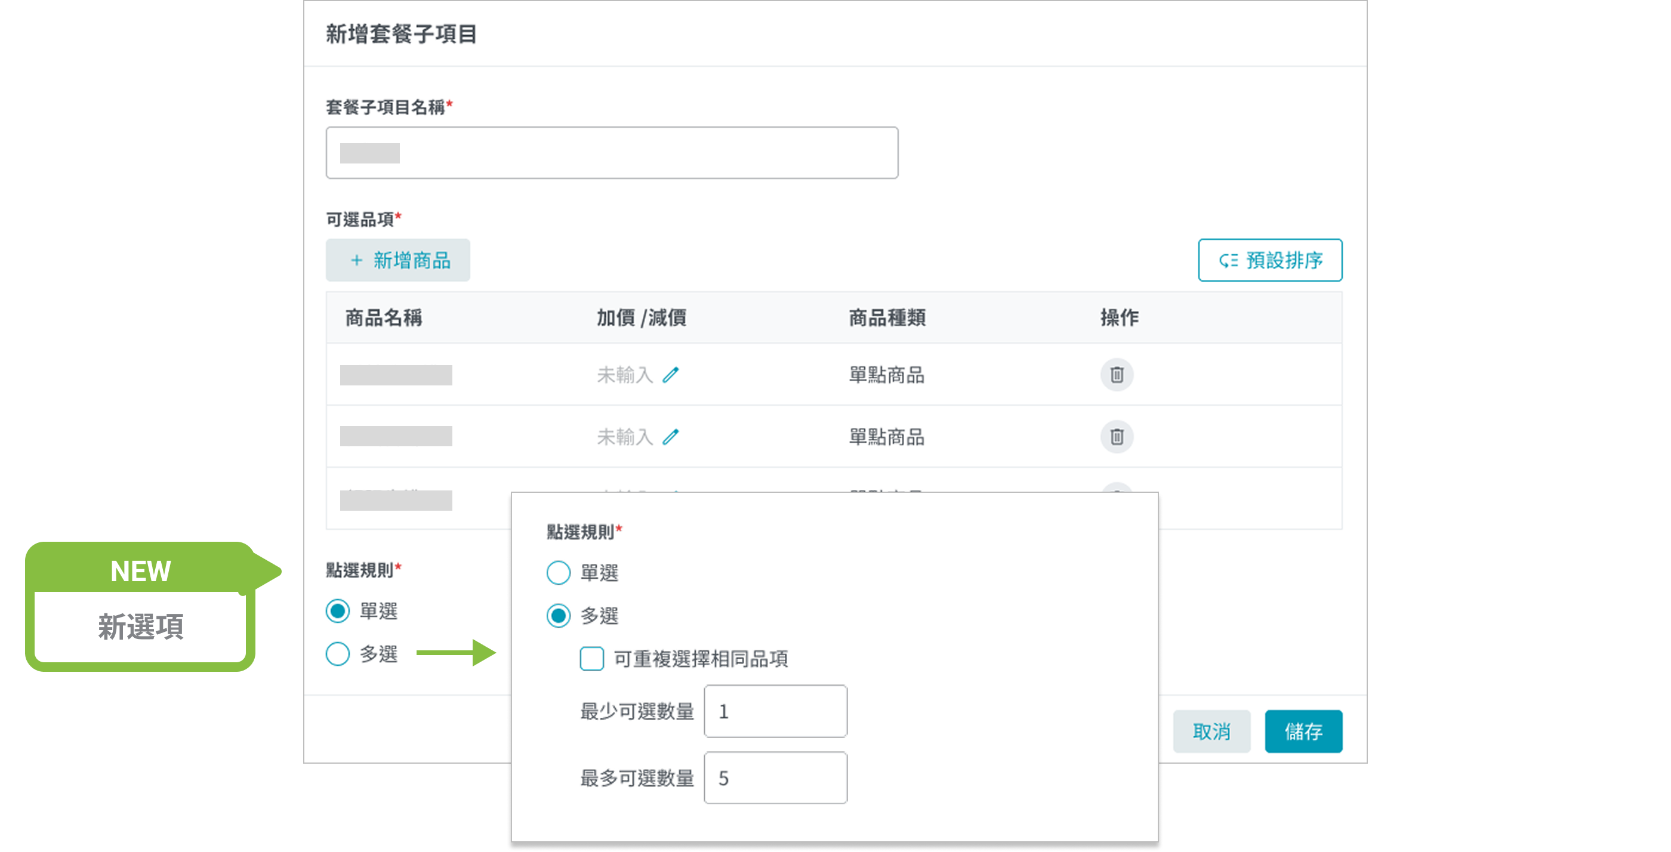Click pencil icon in second product row

[670, 436]
